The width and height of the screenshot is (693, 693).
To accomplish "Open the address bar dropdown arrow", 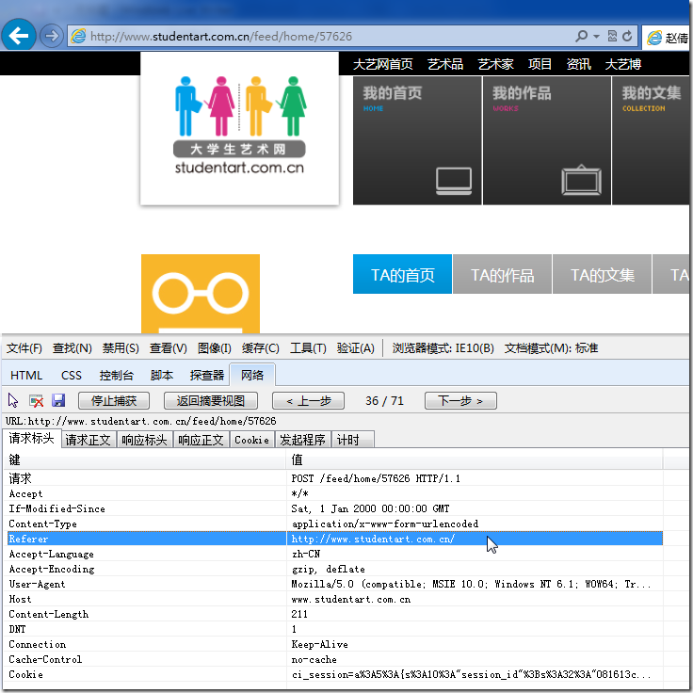I will 596,36.
